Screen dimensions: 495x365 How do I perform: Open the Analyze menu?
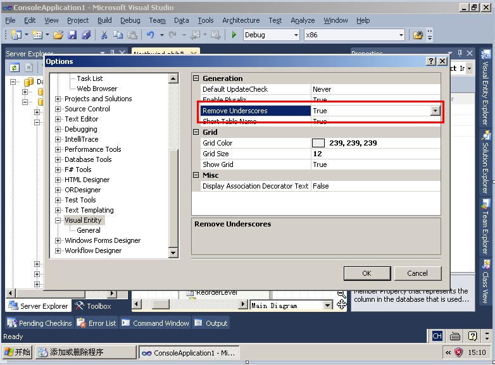point(303,20)
